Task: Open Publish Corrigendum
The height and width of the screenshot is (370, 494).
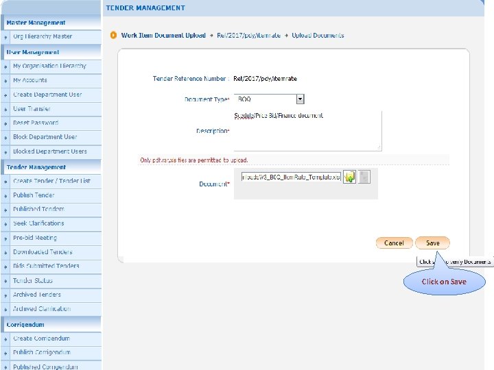Action: [42, 352]
